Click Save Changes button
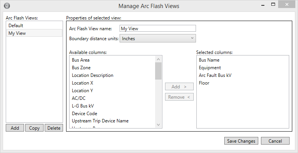The width and height of the screenshot is (298, 153). [x=241, y=141]
